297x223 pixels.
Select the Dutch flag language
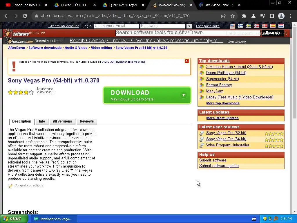281,26
